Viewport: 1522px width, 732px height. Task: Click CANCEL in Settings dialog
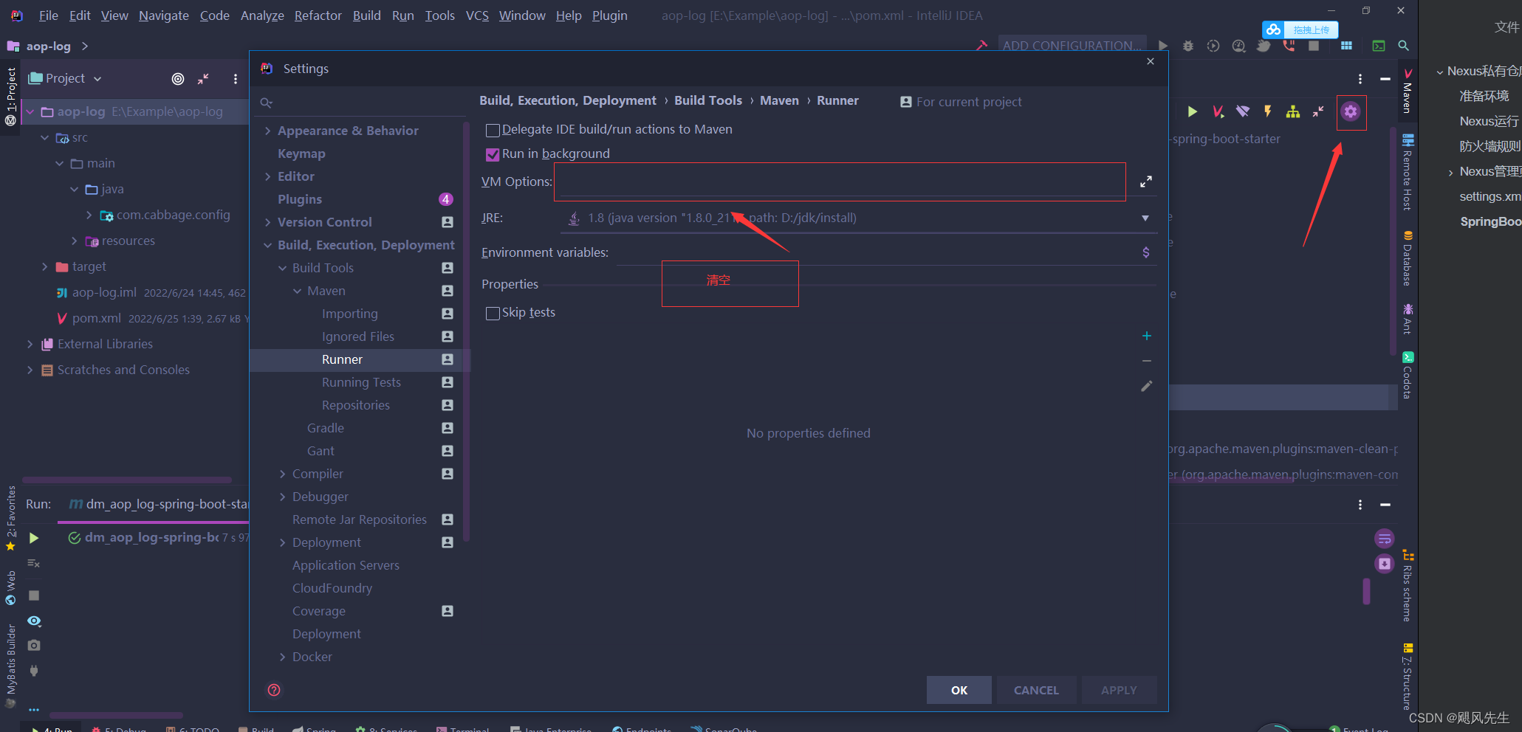[x=1037, y=690]
